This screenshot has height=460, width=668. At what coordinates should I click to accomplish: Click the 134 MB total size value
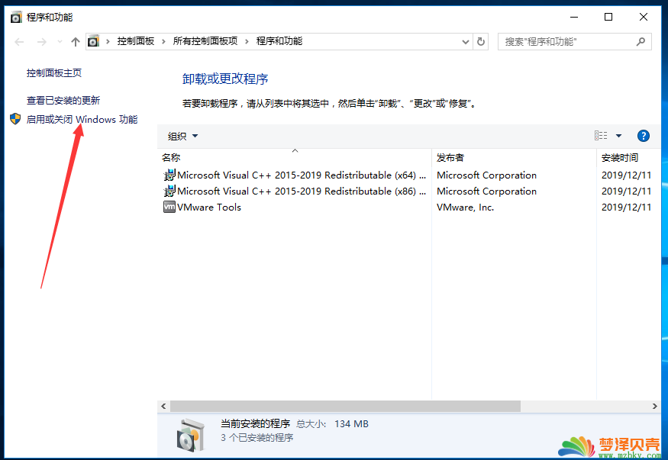pyautogui.click(x=351, y=424)
